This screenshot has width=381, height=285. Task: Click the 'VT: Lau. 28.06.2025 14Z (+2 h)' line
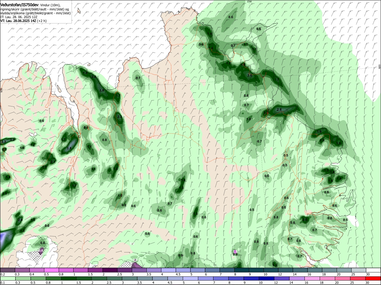pyautogui.click(x=23, y=21)
